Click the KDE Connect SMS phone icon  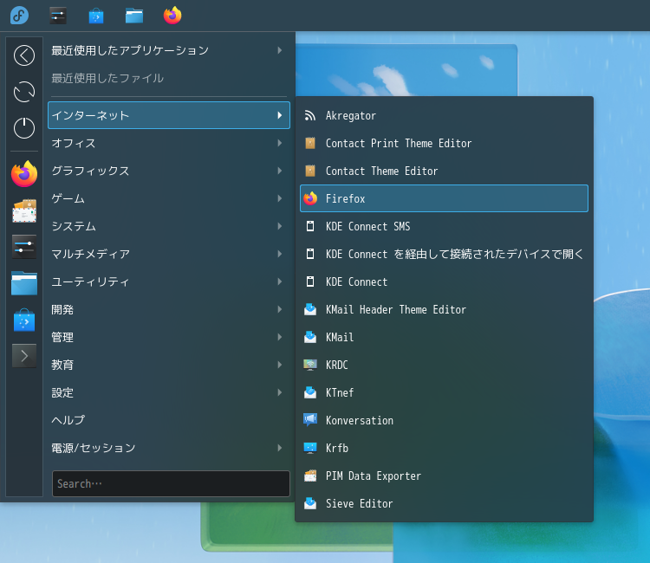[x=310, y=226]
